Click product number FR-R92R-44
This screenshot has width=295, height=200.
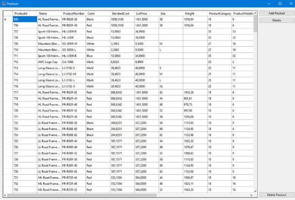coord(74,98)
